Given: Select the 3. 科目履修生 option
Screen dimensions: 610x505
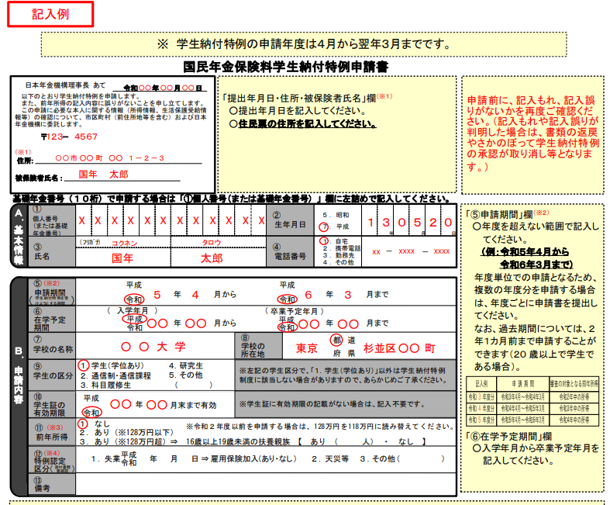Looking at the screenshot, I should pos(105,385).
